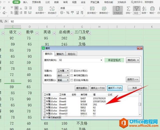This screenshot has height=130, width=160.
Task: Align text to bottom icon
Action: coord(21,8)
